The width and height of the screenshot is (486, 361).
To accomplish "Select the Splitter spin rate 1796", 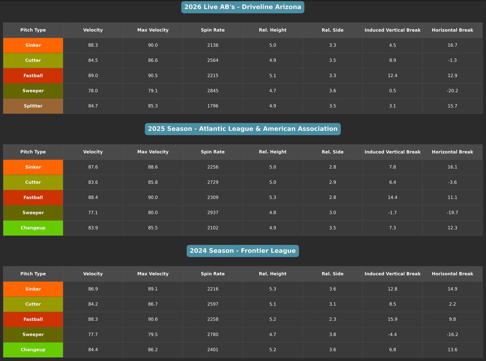I will pyautogui.click(x=213, y=106).
